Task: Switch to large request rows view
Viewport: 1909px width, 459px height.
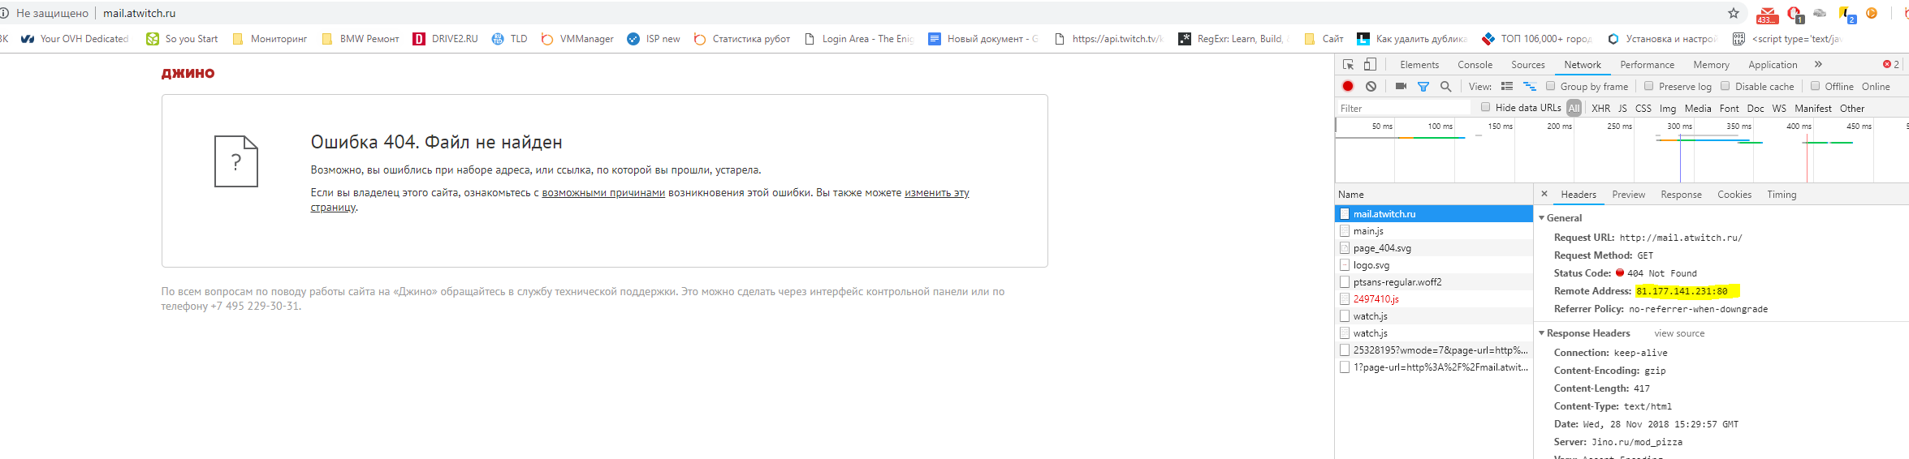Action: tap(1507, 86)
